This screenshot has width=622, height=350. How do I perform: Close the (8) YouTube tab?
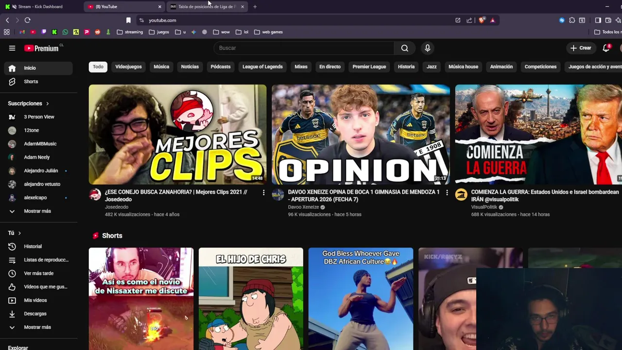pyautogui.click(x=159, y=7)
